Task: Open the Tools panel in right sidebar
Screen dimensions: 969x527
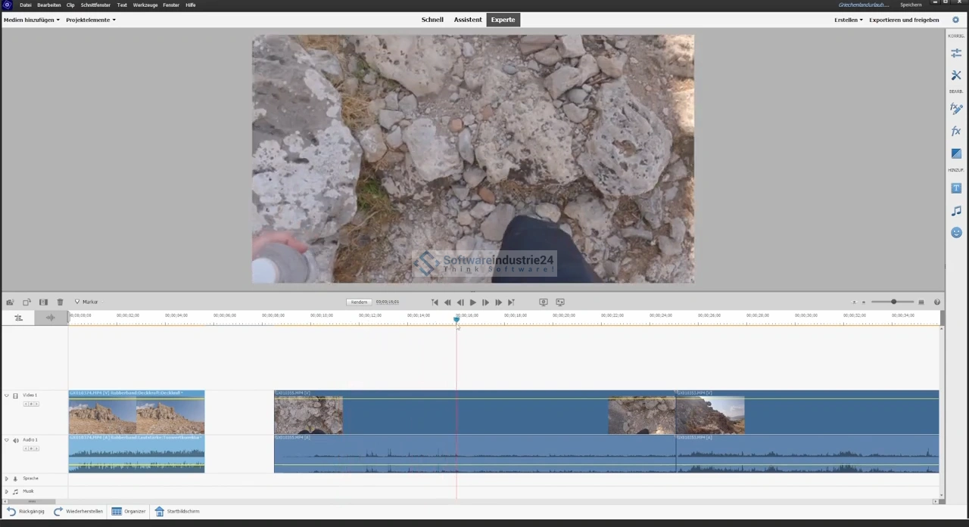Action: (956, 76)
